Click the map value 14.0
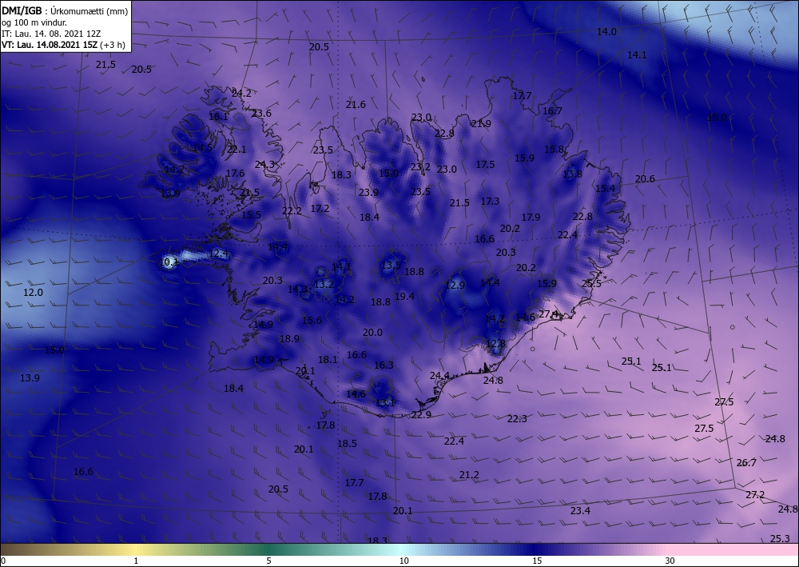 [607, 32]
